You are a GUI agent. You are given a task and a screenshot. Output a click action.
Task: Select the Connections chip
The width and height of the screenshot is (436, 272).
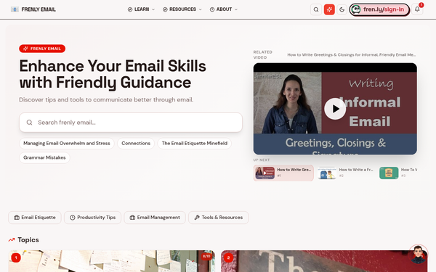pos(136,143)
